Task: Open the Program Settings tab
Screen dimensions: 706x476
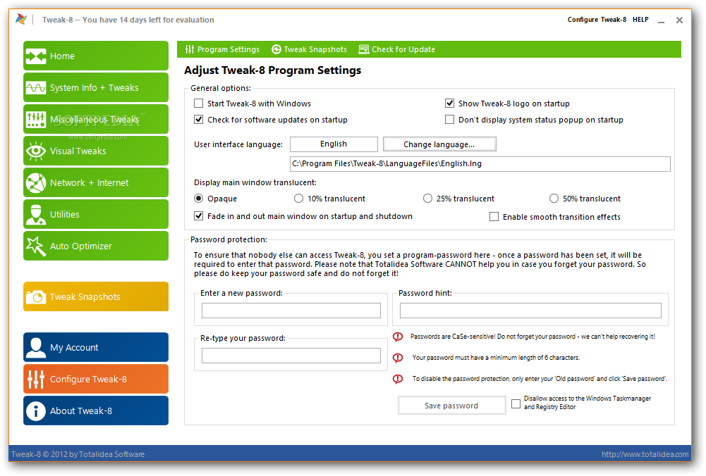Action: click(222, 49)
